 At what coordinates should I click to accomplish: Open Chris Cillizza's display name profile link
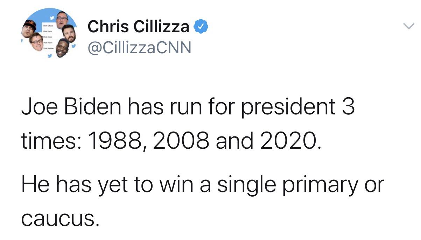tap(139, 27)
